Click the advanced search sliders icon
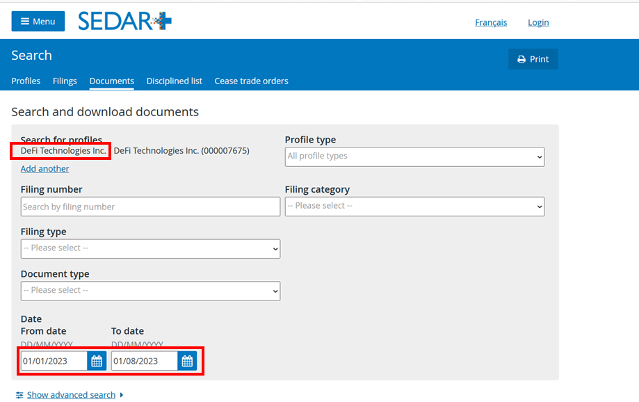The height and width of the screenshot is (402, 639). [x=19, y=395]
